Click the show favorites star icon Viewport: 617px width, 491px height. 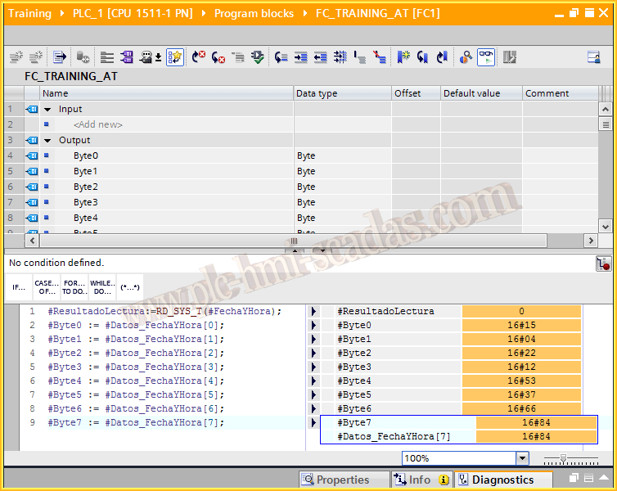pyautogui.click(x=175, y=57)
